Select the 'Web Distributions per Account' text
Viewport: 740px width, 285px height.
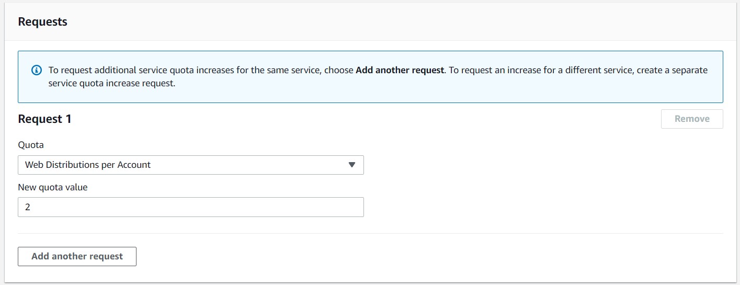pyautogui.click(x=88, y=165)
